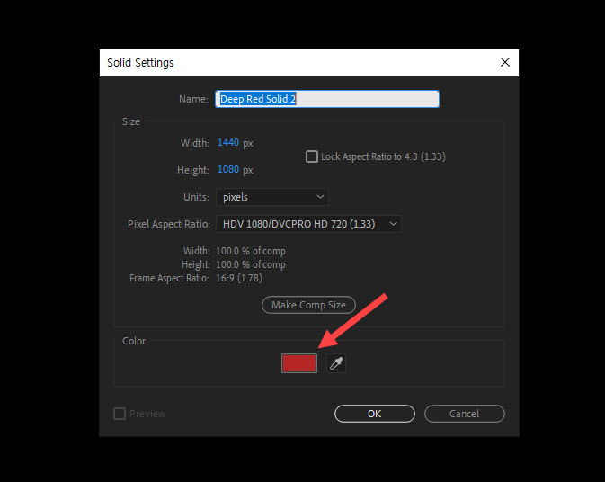Click the Size section heading
The height and width of the screenshot is (482, 605).
click(131, 121)
